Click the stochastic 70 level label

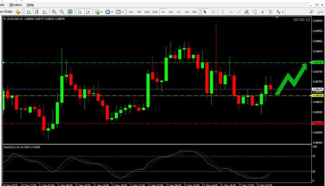point(314,156)
